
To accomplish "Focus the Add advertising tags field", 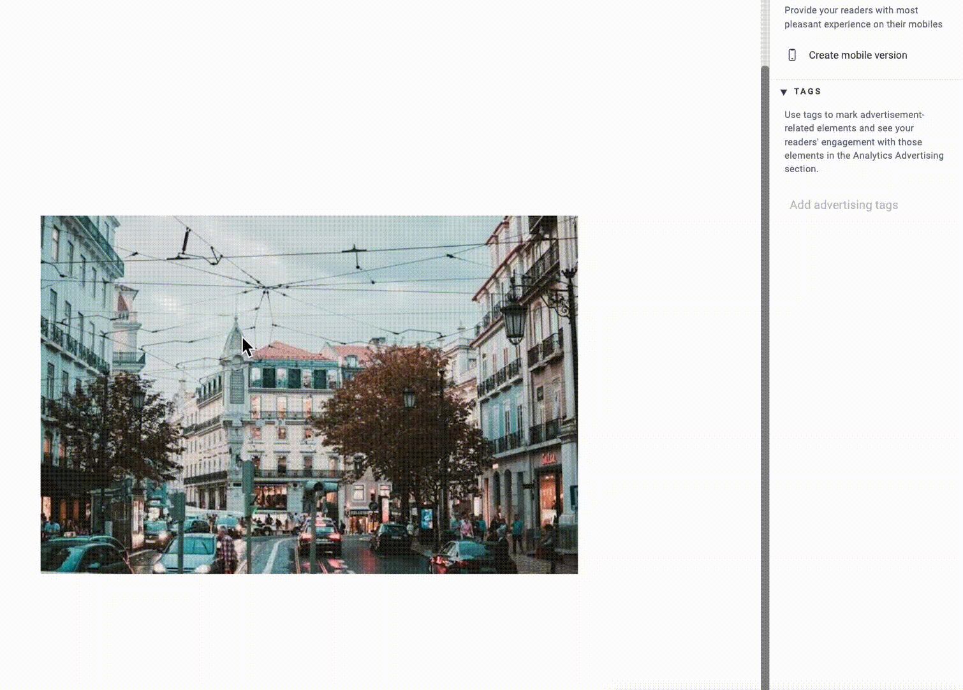I will (x=843, y=205).
